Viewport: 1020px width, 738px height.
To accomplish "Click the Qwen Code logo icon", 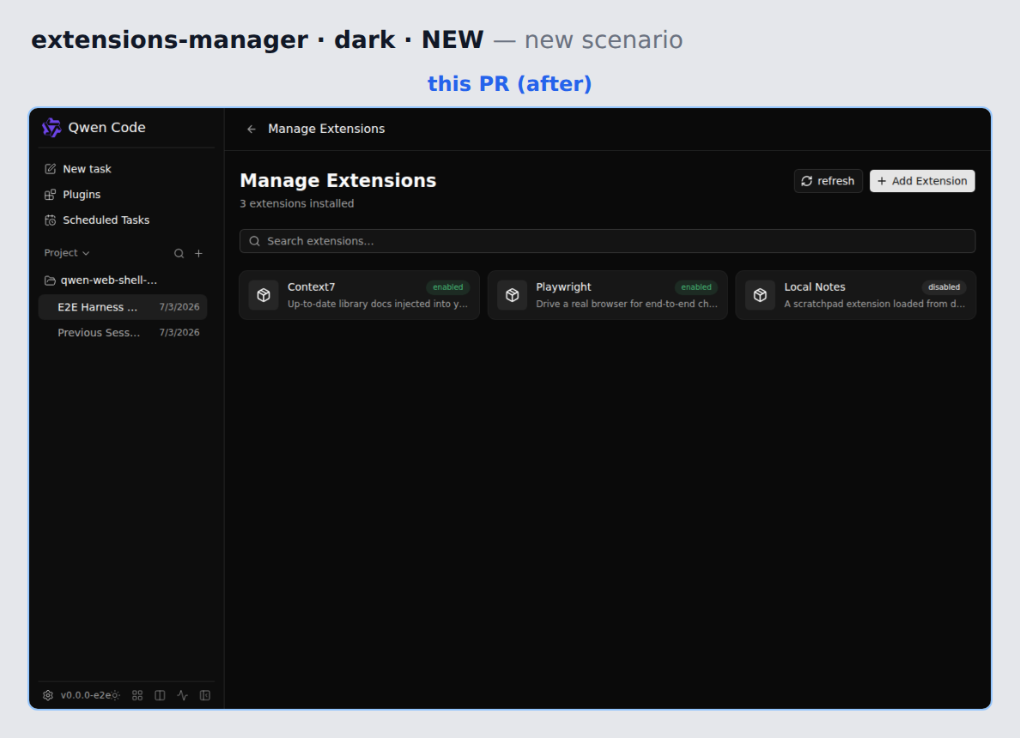I will pyautogui.click(x=52, y=128).
